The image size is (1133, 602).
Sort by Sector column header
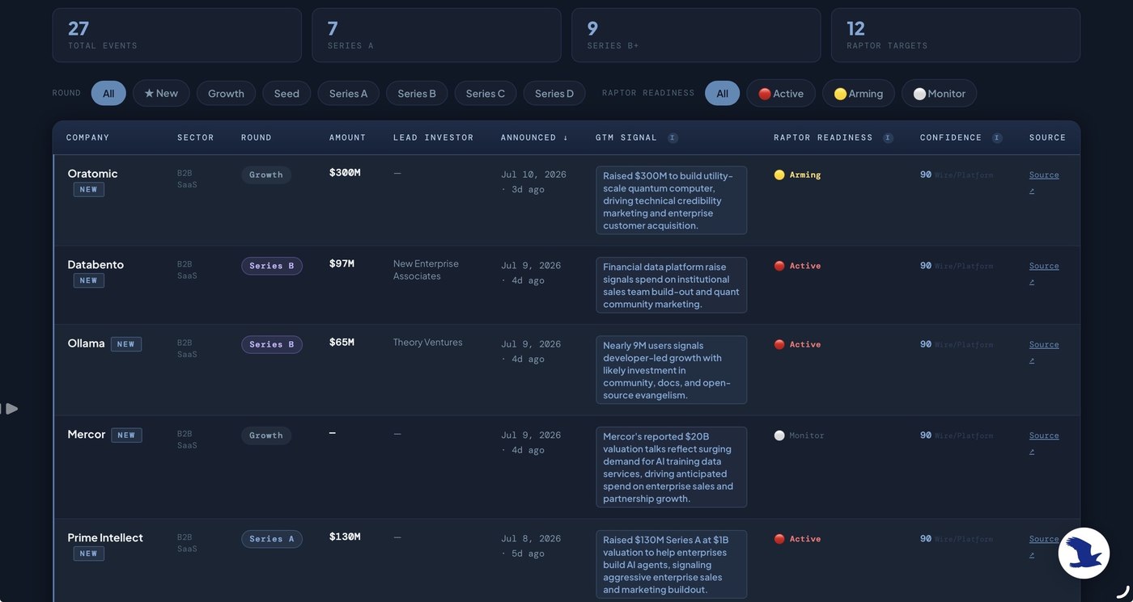pyautogui.click(x=196, y=138)
